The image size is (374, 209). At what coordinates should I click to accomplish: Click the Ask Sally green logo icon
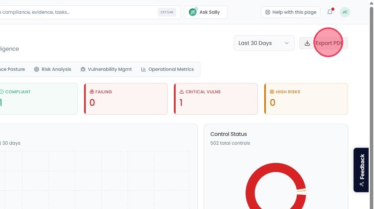(193, 12)
